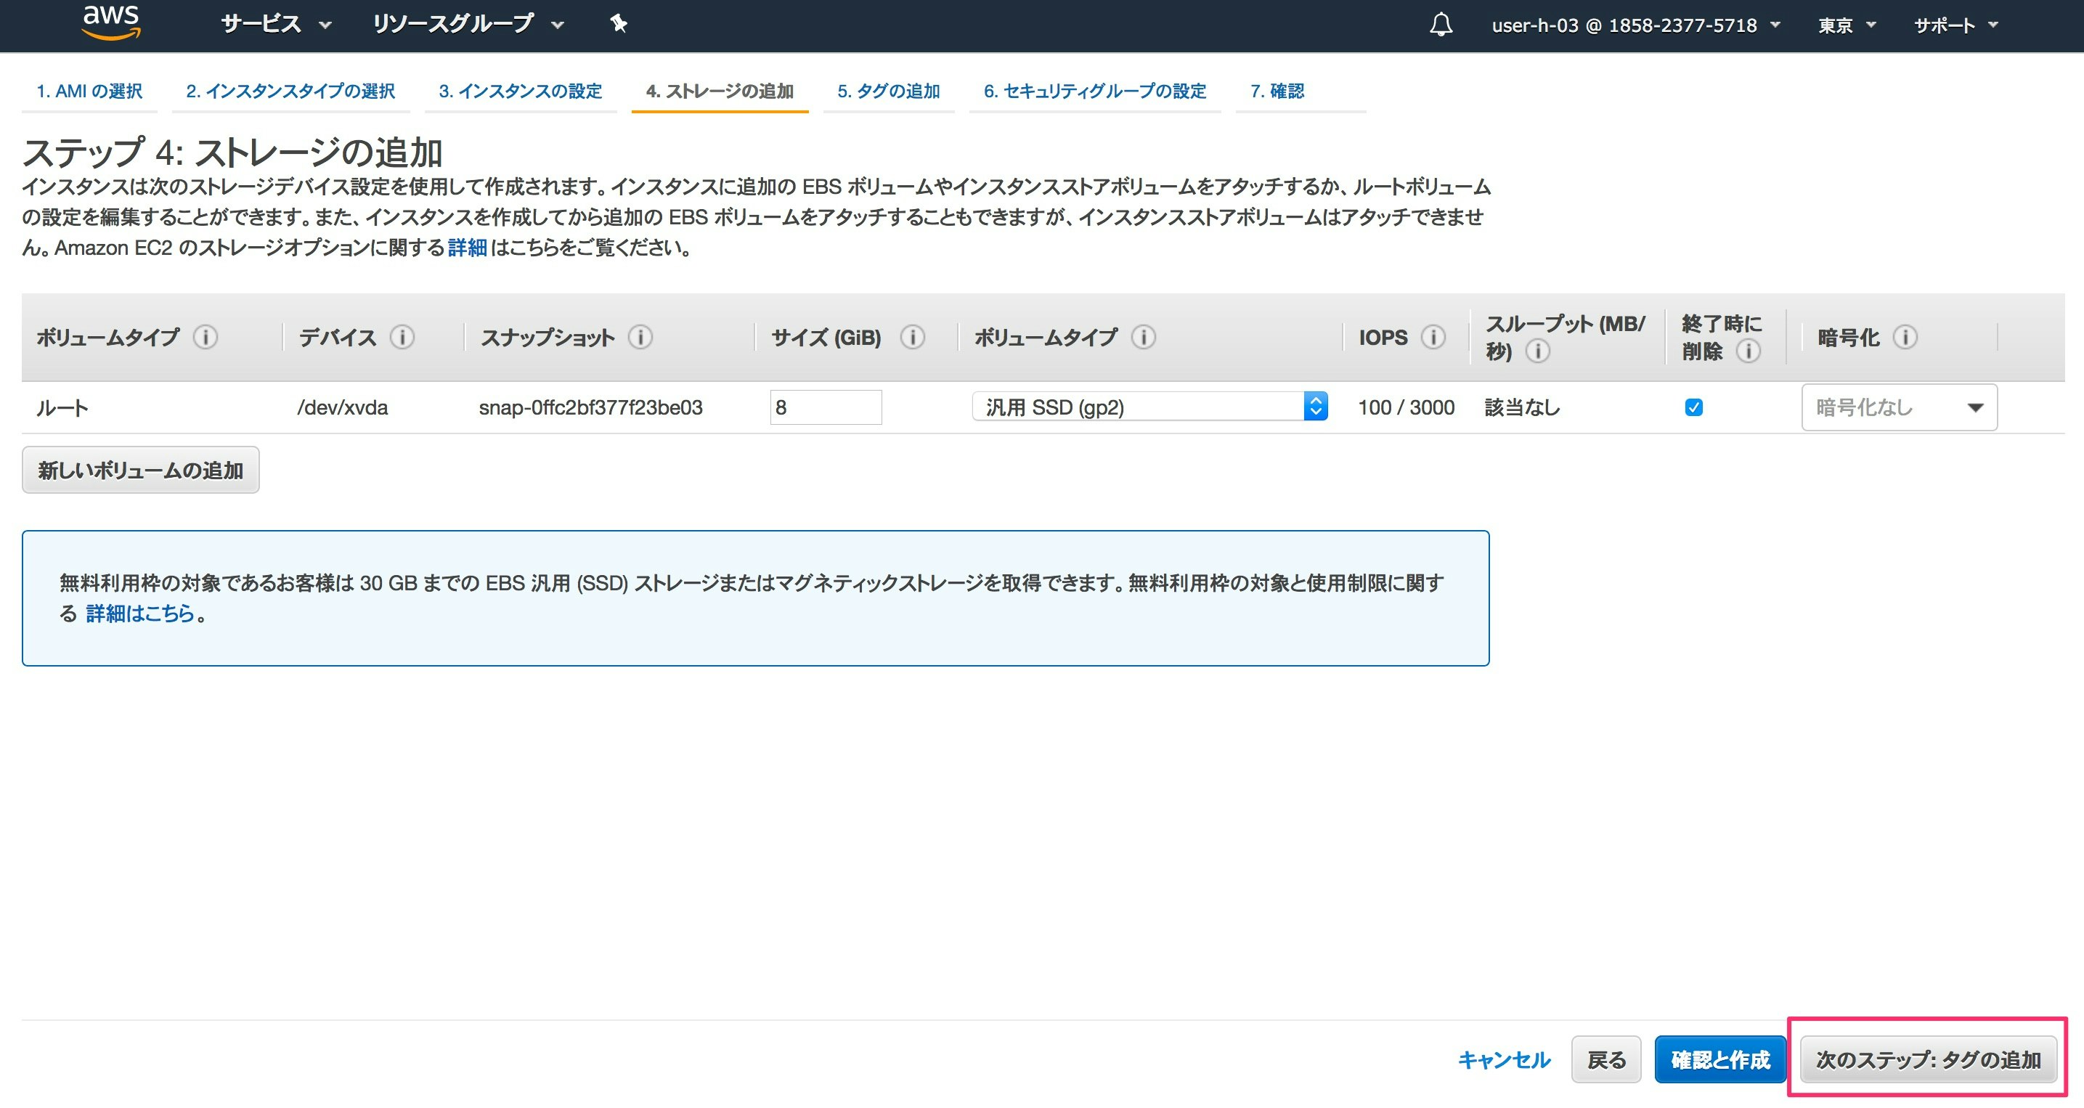Viewport: 2084px width, 1108px height.
Task: Click the info icon next to 終了時に削除
Action: [x=1751, y=352]
